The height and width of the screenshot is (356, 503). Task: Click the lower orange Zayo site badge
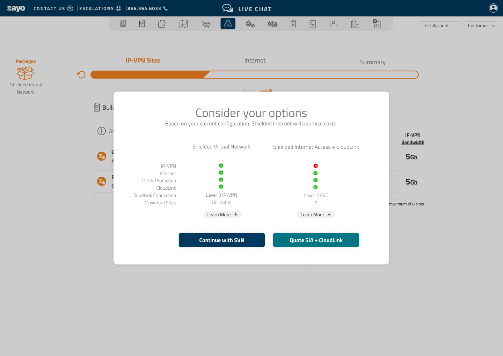click(102, 181)
